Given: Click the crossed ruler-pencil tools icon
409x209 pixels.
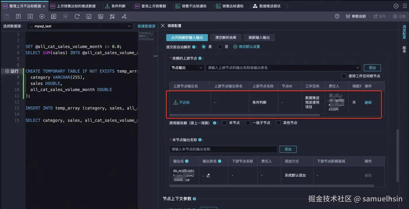Looking at the screenshot, I should point(112,17).
